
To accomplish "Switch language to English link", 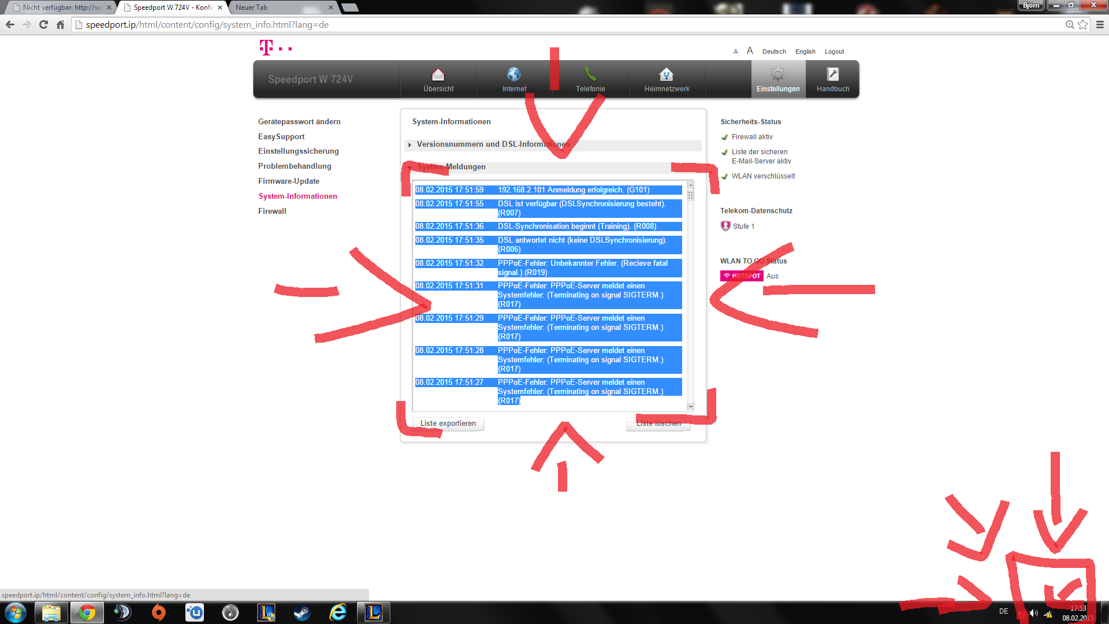I will [x=805, y=51].
